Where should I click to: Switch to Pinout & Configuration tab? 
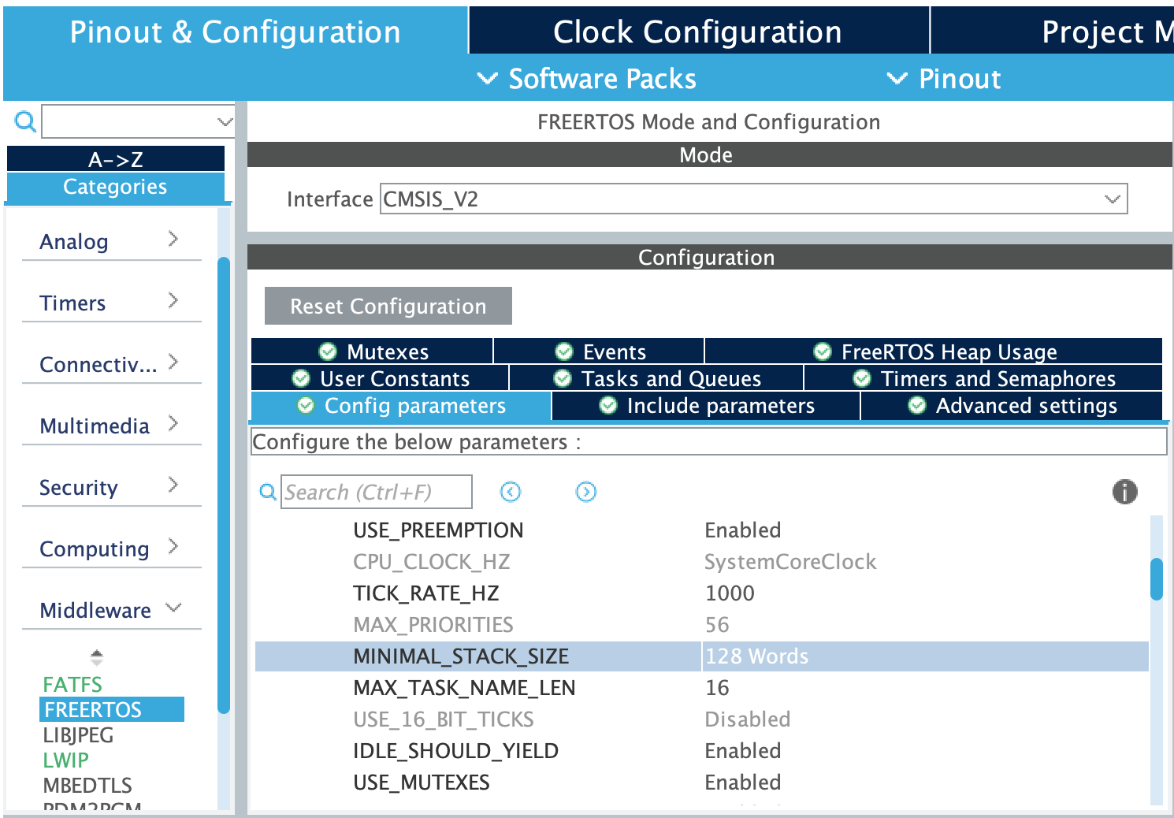coord(235,32)
